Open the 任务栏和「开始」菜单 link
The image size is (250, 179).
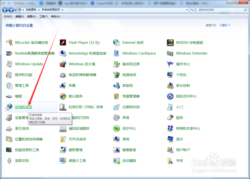pos(86,107)
